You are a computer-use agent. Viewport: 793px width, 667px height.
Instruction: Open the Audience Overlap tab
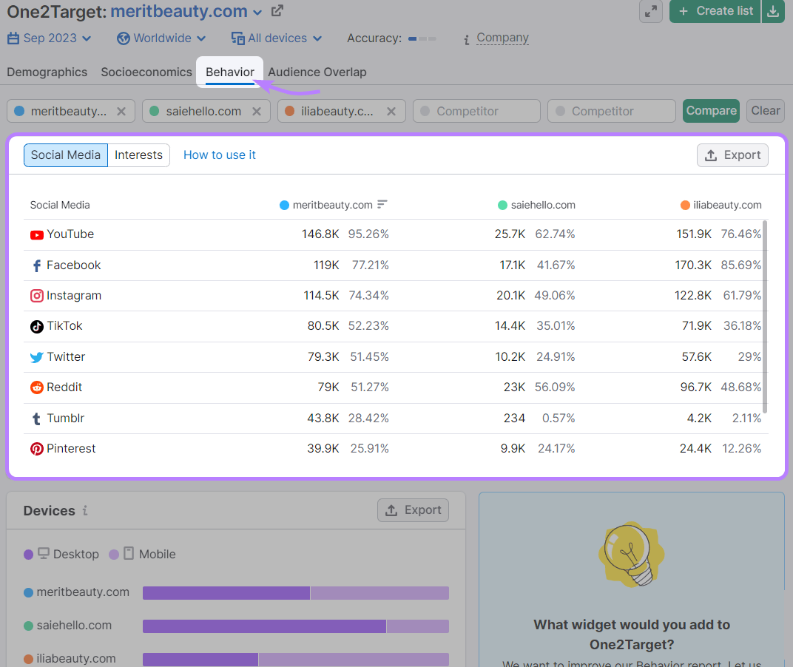[317, 72]
